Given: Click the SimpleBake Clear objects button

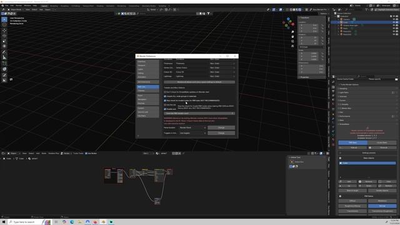Looking at the screenshot, I should 387,182.
